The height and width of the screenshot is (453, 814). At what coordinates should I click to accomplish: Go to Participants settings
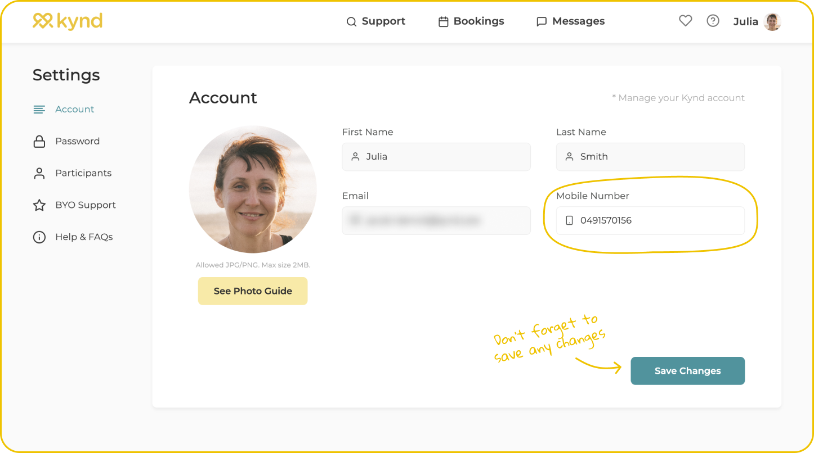click(83, 173)
